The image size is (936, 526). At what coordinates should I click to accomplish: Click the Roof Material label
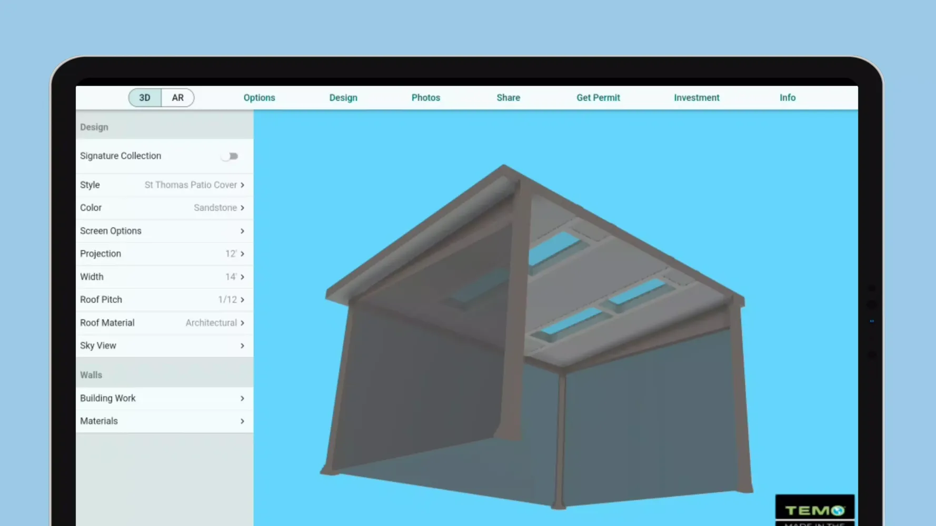pyautogui.click(x=107, y=323)
